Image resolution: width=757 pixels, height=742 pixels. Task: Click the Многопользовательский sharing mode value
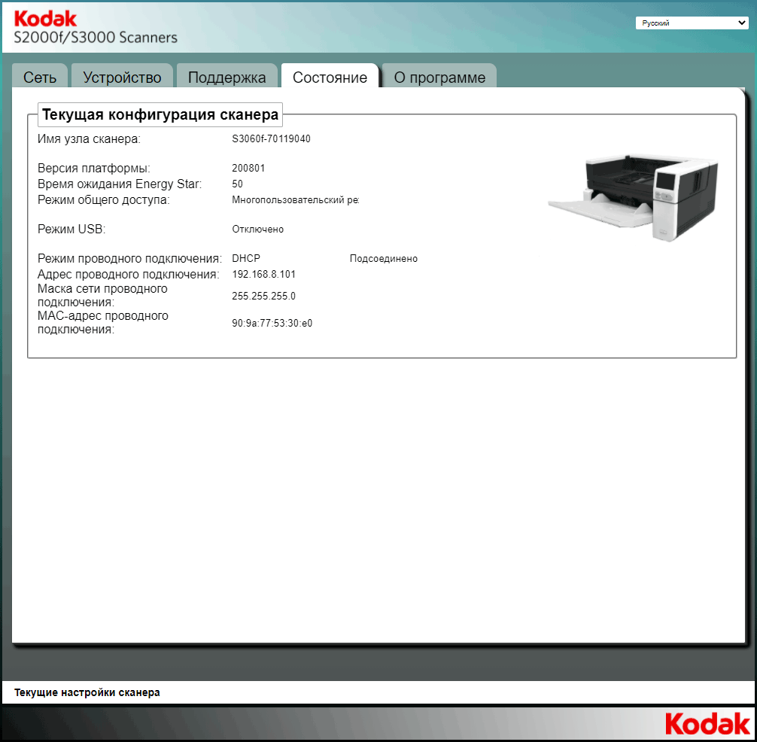point(296,200)
